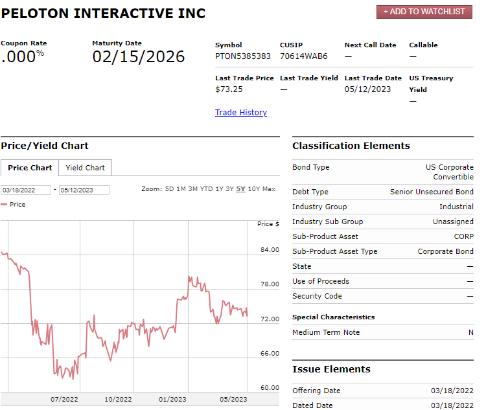486x410 pixels.
Task: Set chart zoom to Max
Action: (269, 189)
